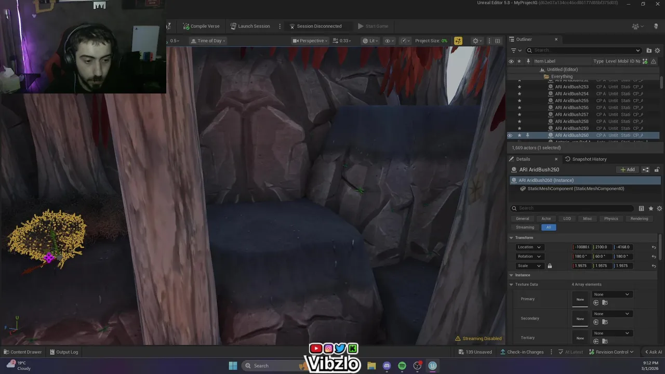
Task: Select the General category filter
Action: [523, 219]
